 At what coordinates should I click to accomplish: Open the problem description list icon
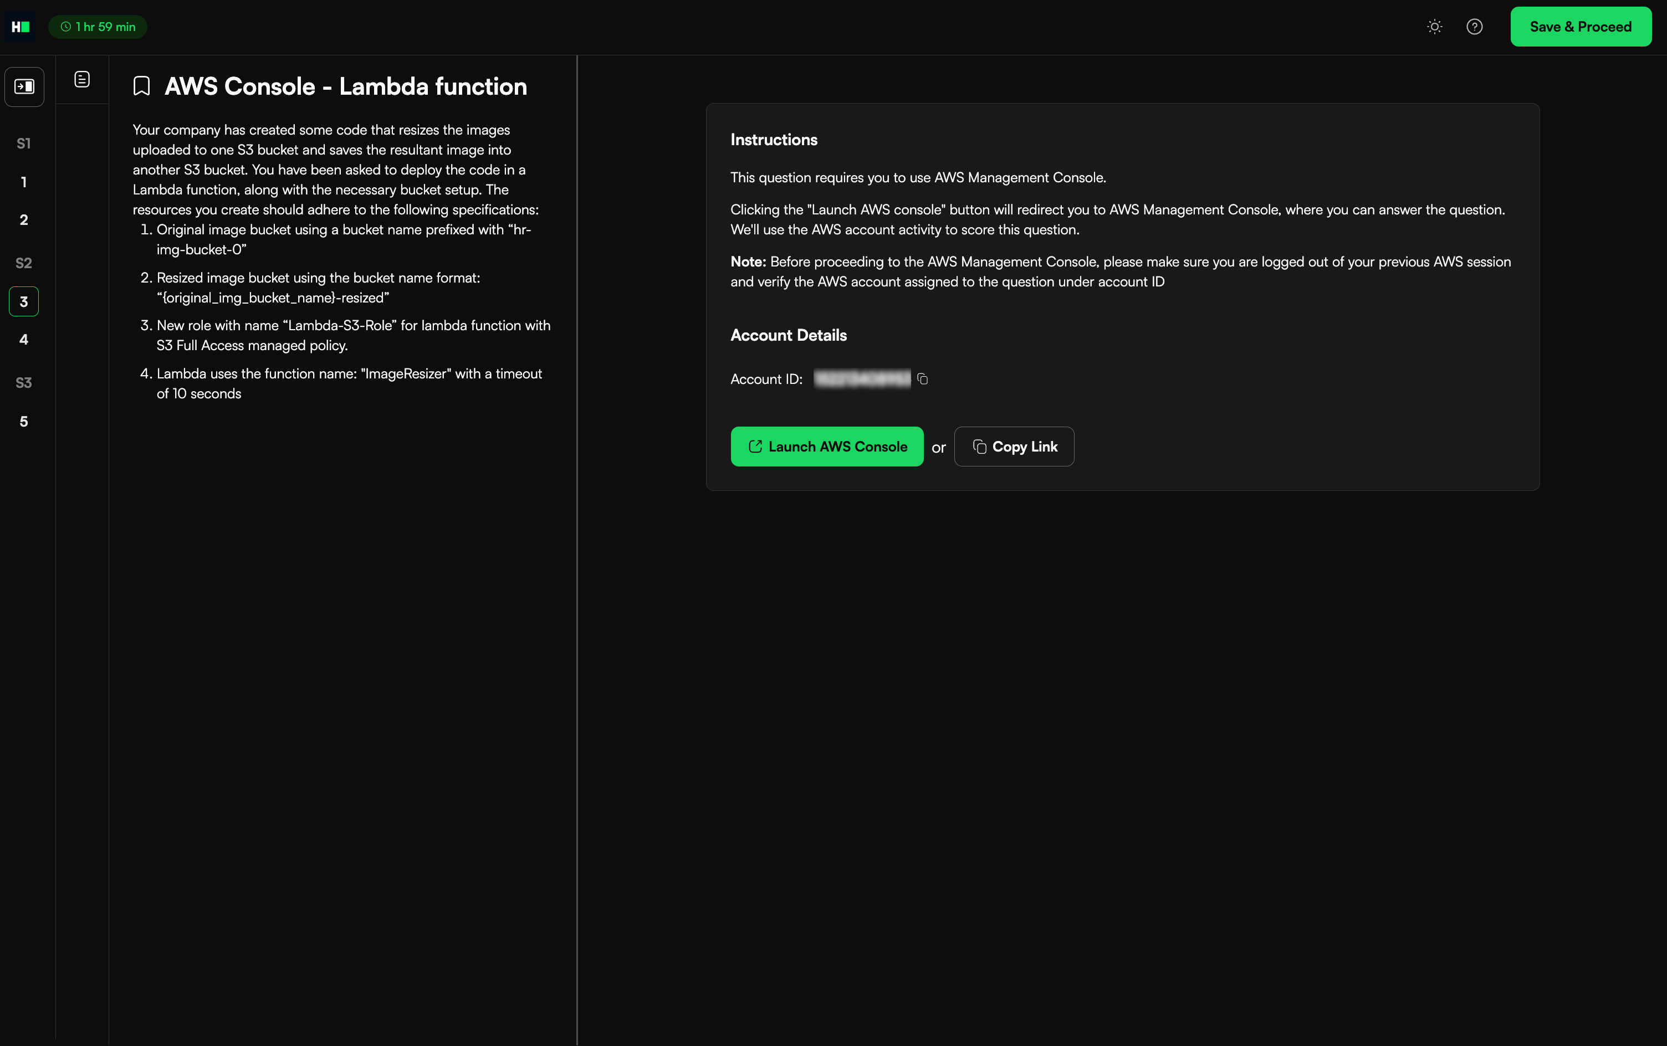[81, 80]
